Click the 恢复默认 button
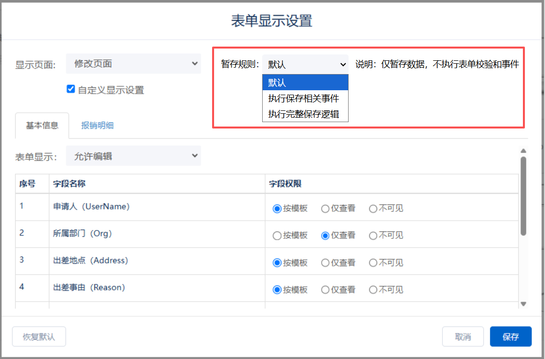Image resolution: width=545 pixels, height=359 pixels. [39, 337]
